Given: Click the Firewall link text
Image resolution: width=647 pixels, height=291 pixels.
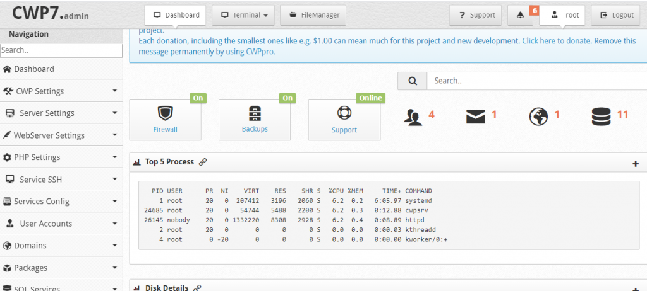Looking at the screenshot, I should pyautogui.click(x=165, y=129).
